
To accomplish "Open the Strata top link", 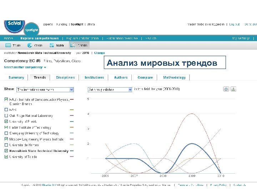I will [91, 24].
